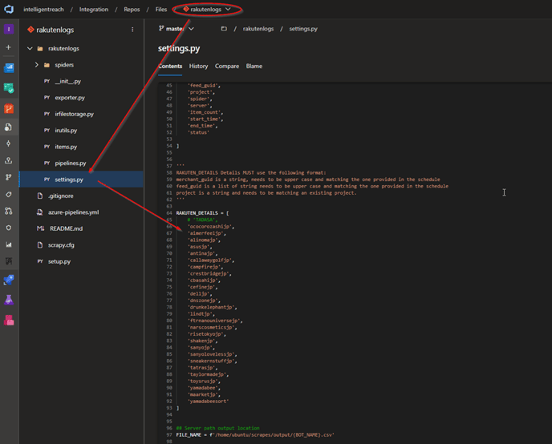Open the Boards hub icon
Image resolution: width=552 pixels, height=444 pixels.
9,88
